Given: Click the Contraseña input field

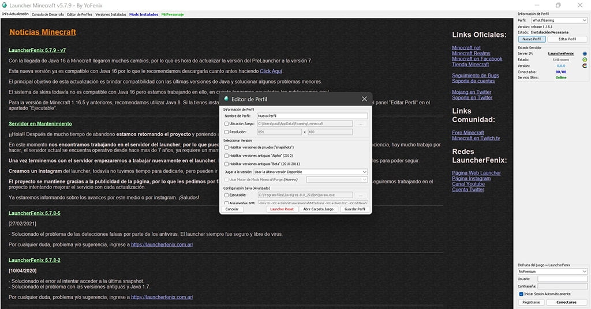Looking at the screenshot, I should tap(562, 287).
